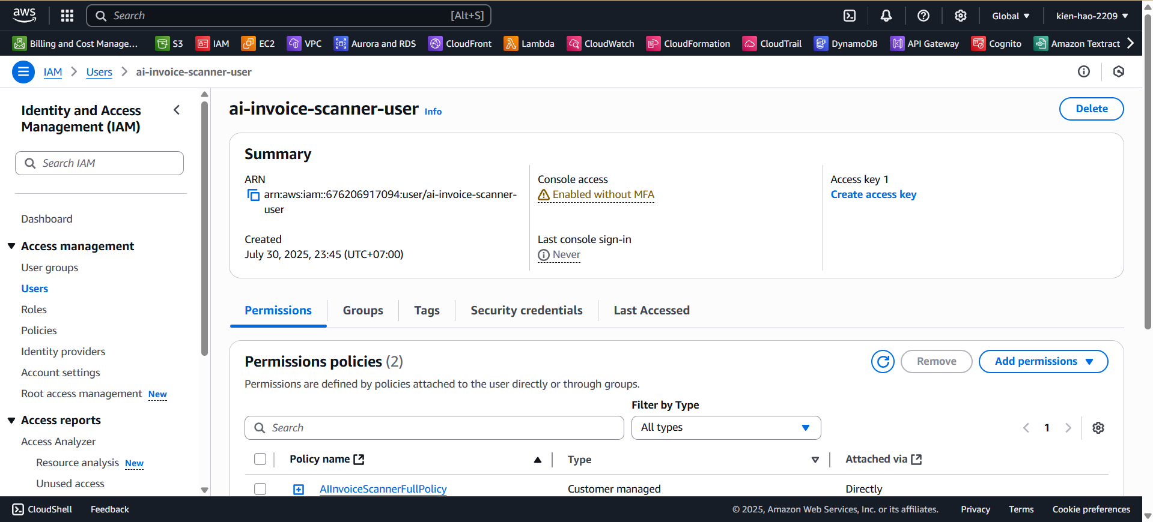Open the services grid menu
The image size is (1153, 522).
click(x=67, y=16)
